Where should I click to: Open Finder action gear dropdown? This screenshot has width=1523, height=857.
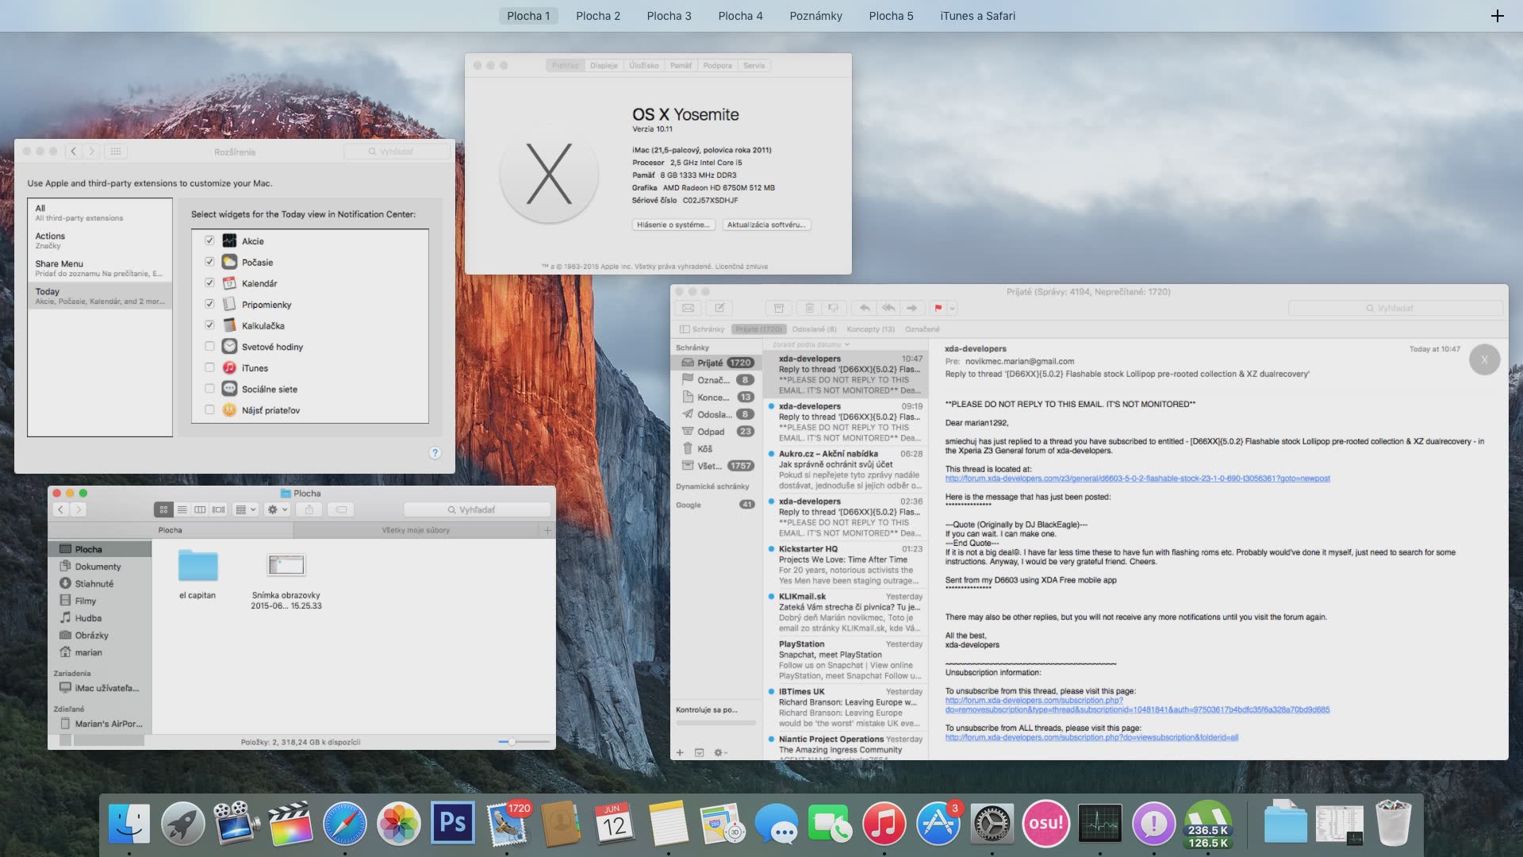pyautogui.click(x=277, y=509)
